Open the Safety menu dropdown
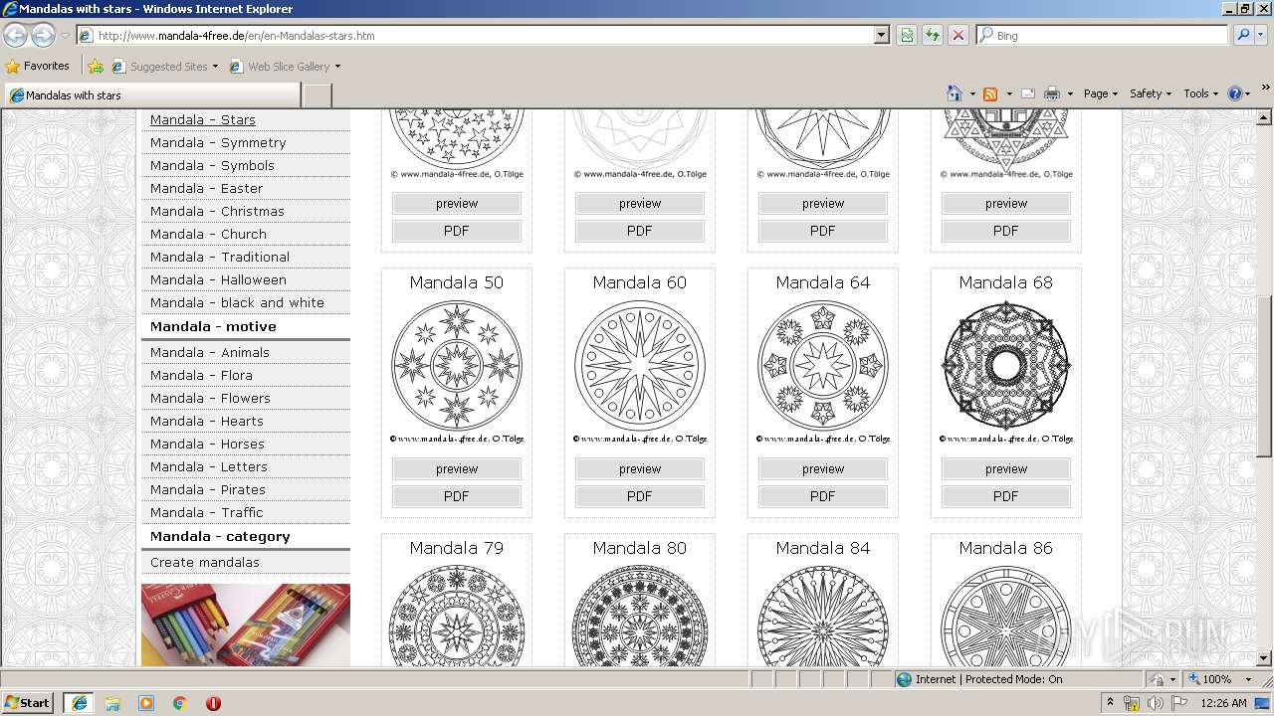Image resolution: width=1274 pixels, height=716 pixels. pos(1151,93)
